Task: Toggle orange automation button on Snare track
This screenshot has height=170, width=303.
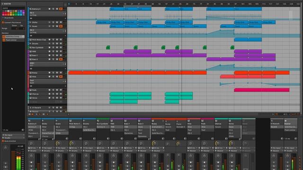Action: 61,26
